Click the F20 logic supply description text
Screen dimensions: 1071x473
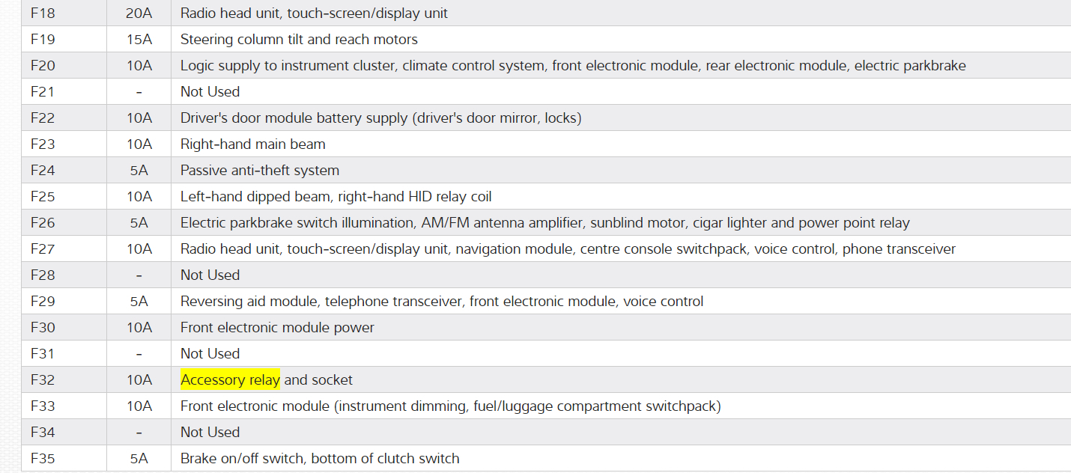[x=573, y=66]
